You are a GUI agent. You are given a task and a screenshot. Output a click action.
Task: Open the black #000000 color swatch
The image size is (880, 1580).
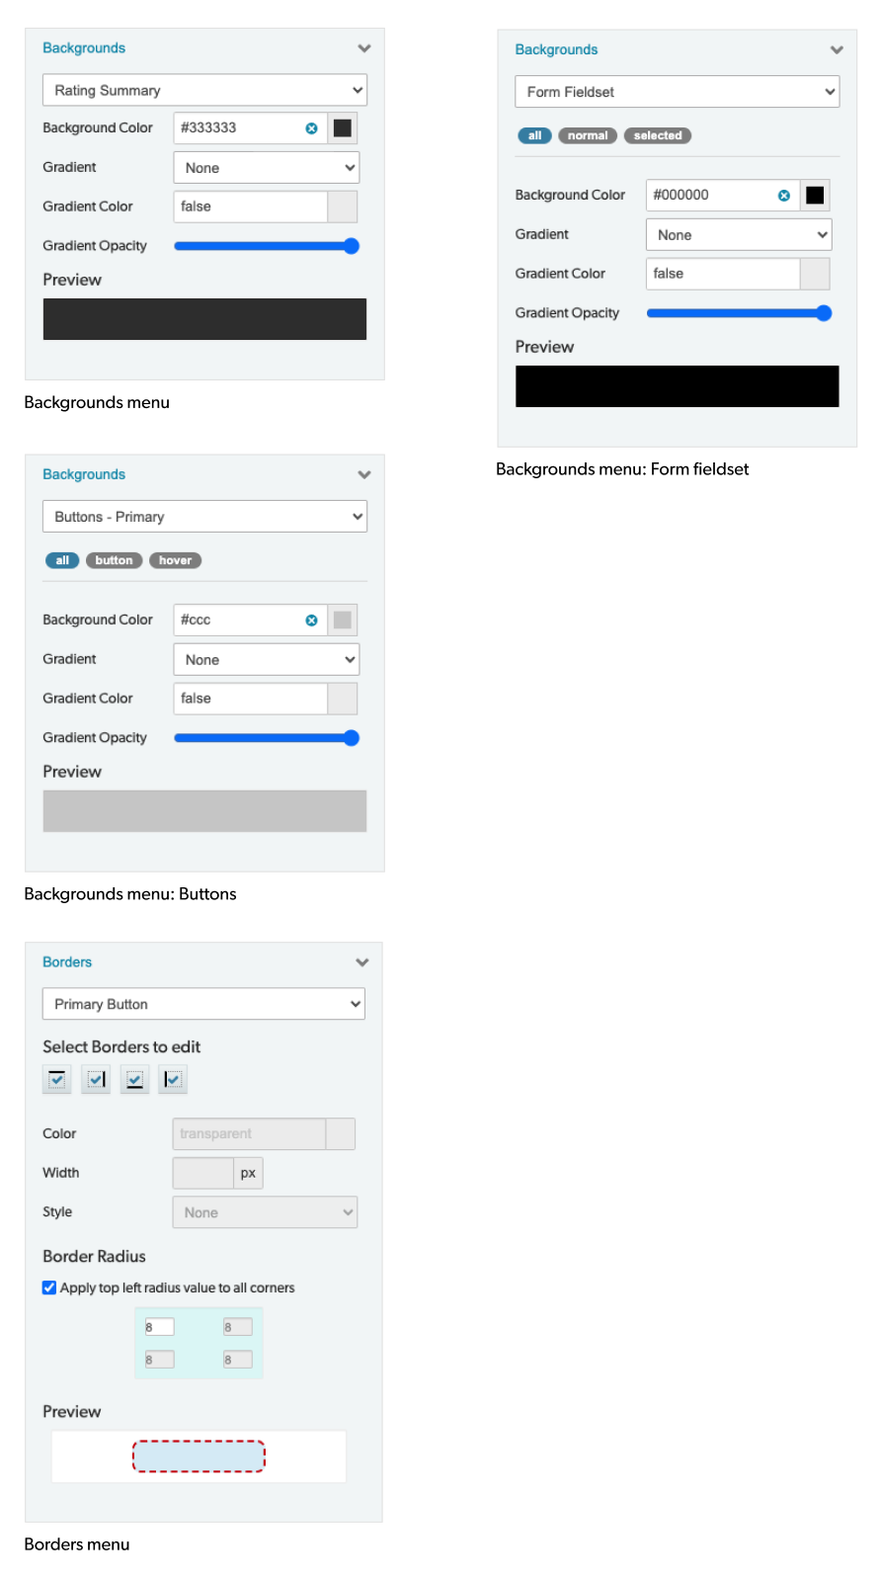click(x=815, y=196)
